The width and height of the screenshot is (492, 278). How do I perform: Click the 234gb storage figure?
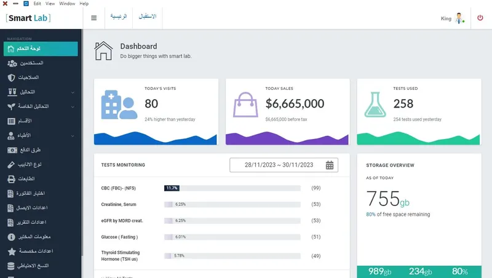click(x=421, y=271)
